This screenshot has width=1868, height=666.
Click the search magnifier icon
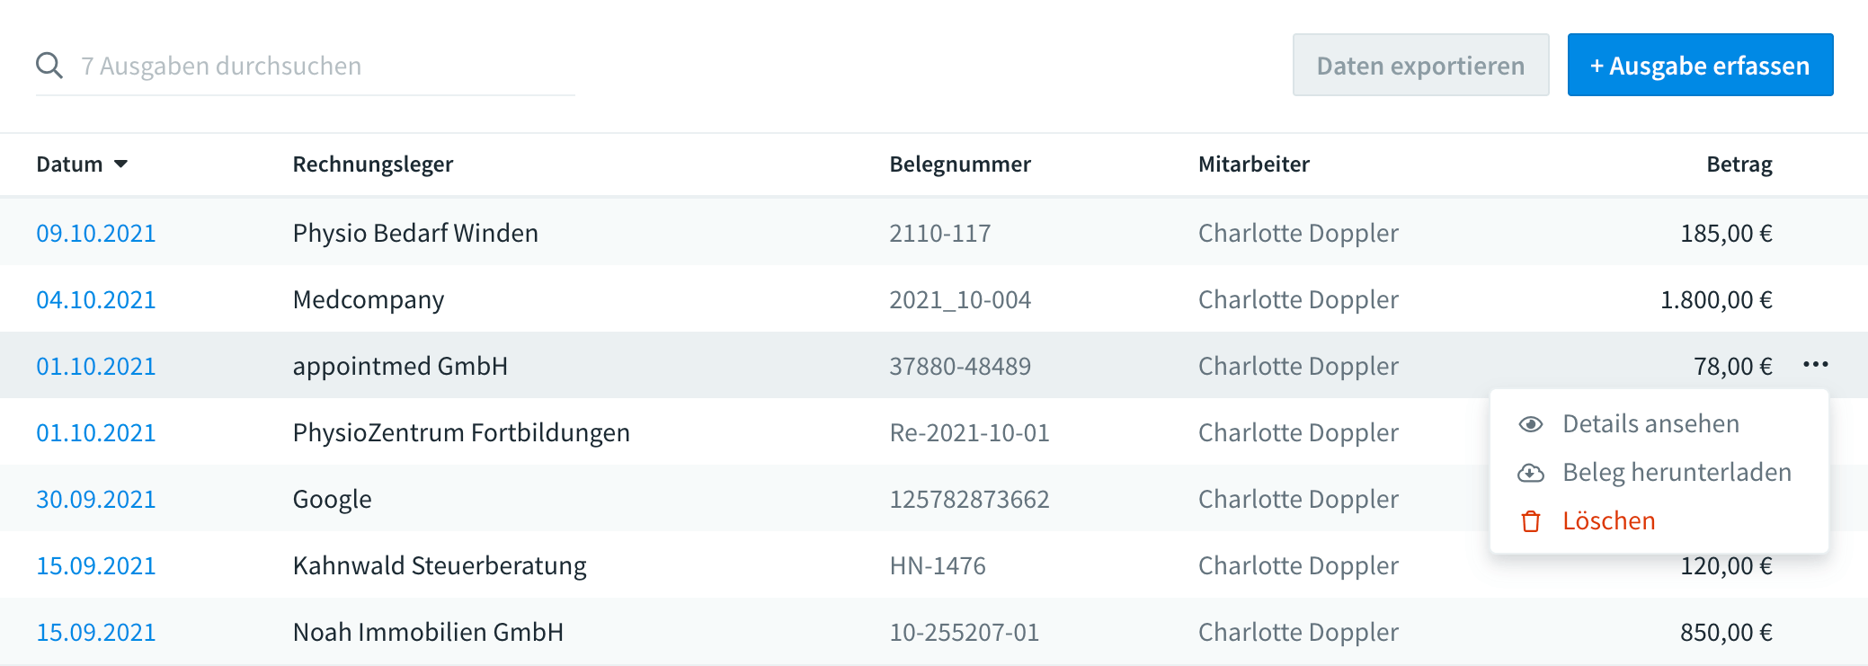49,66
